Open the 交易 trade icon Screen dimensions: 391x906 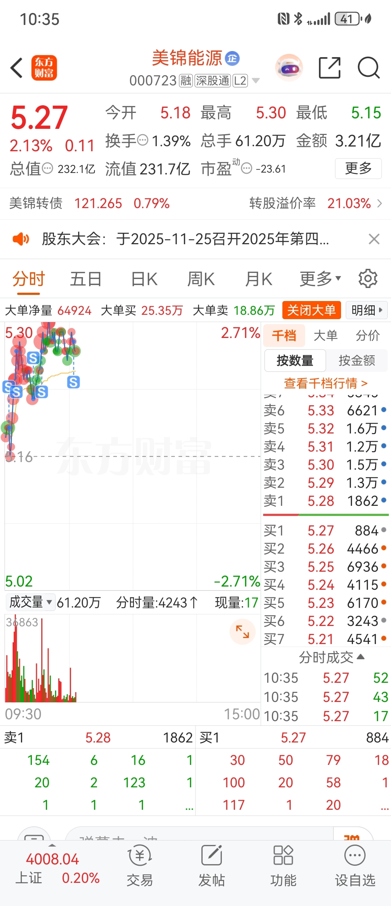pos(140,865)
